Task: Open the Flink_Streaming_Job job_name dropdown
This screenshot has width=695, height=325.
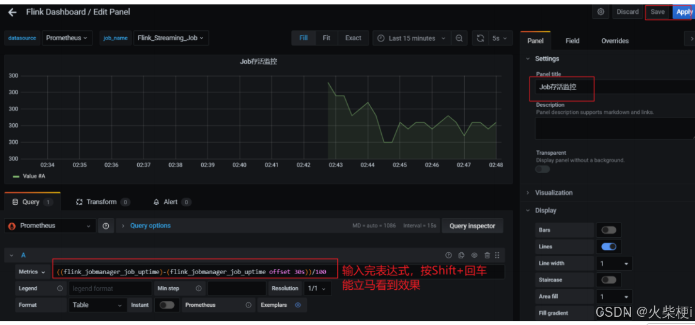Action: 170,38
